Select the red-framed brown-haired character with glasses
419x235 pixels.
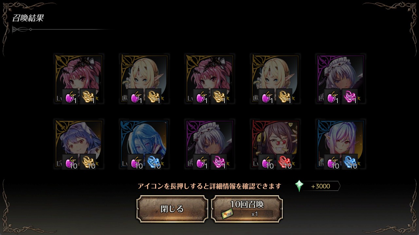(x=275, y=144)
